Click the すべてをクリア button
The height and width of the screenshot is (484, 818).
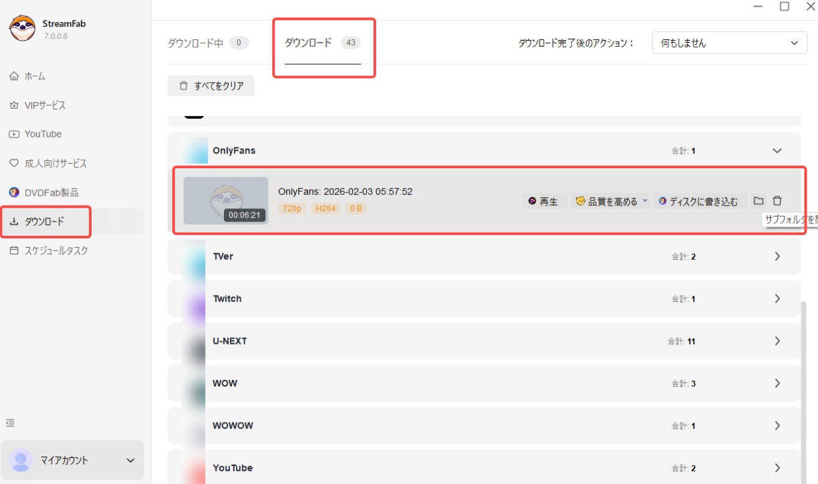click(x=211, y=86)
